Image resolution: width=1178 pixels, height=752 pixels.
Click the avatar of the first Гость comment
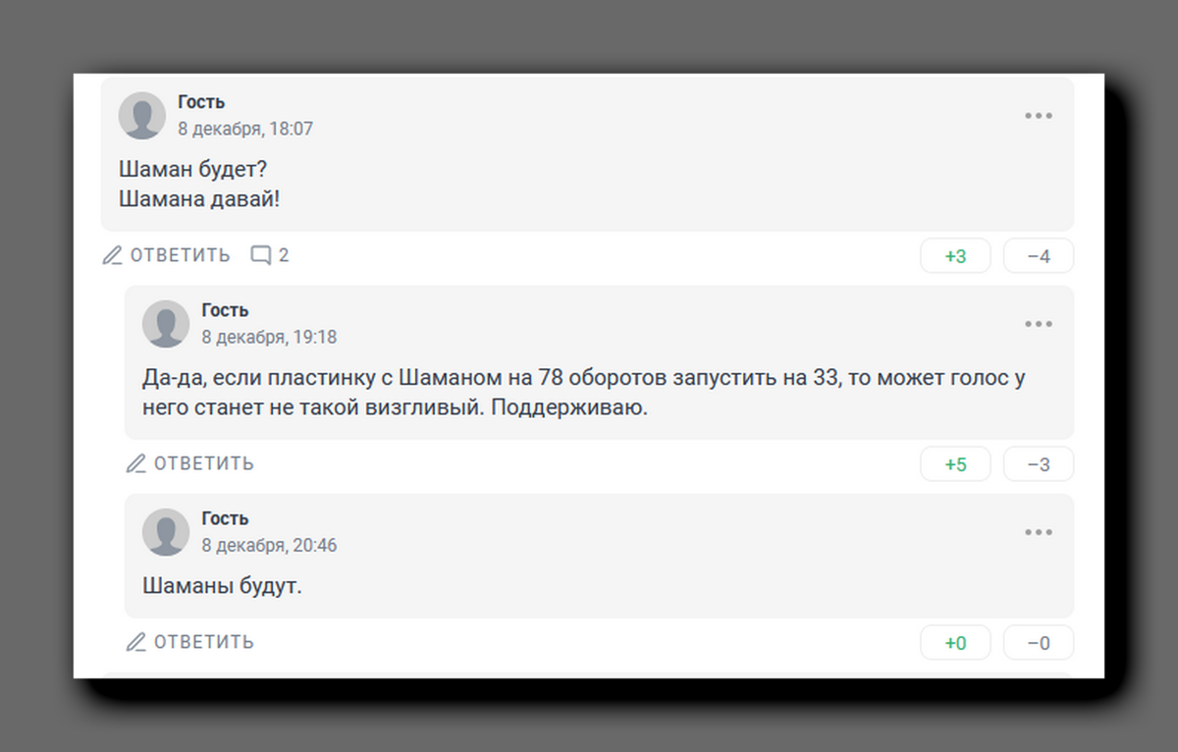142,115
